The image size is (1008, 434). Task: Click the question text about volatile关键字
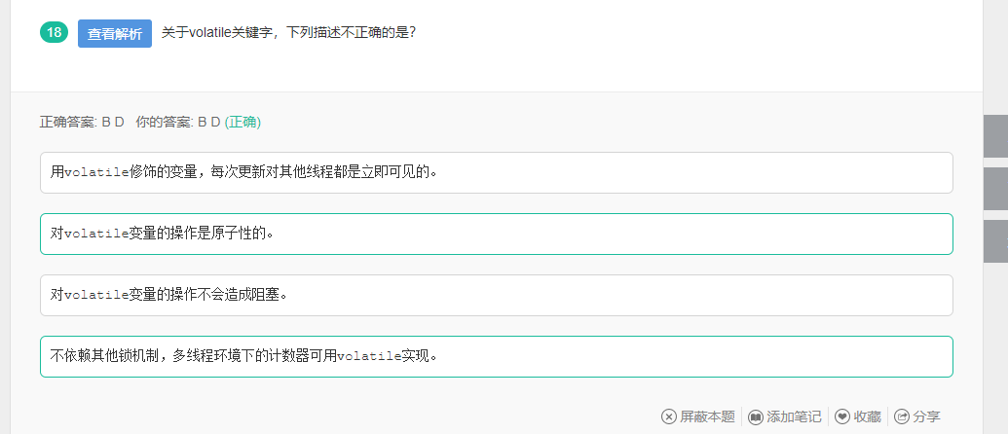click(288, 32)
